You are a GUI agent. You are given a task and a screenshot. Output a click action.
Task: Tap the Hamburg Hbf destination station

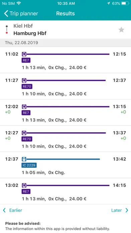click(x=30, y=33)
